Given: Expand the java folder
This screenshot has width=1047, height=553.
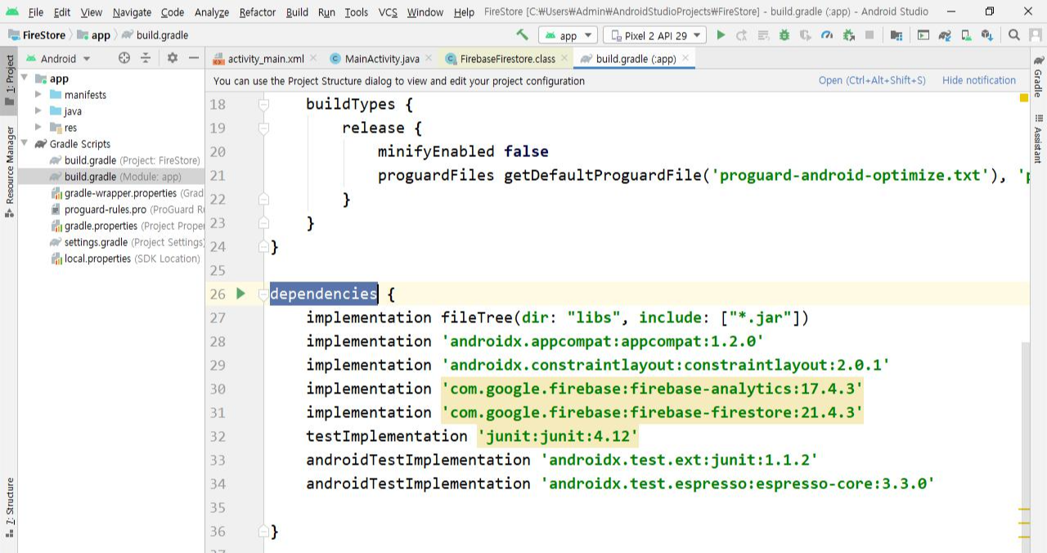Looking at the screenshot, I should tap(38, 111).
